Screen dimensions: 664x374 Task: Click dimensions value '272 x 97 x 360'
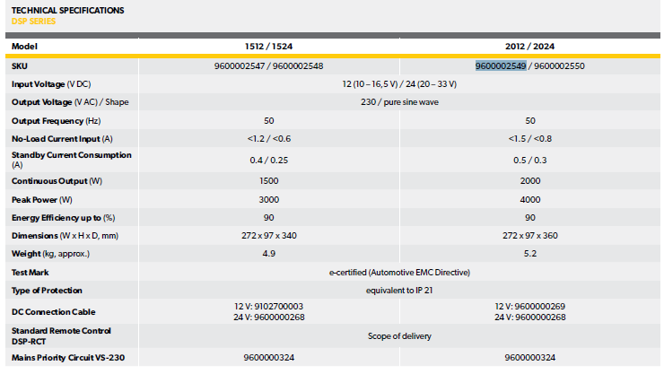tap(529, 236)
